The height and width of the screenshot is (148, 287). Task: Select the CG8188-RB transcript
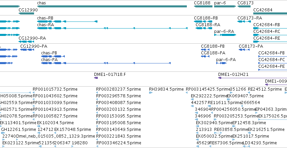coord(203,21)
